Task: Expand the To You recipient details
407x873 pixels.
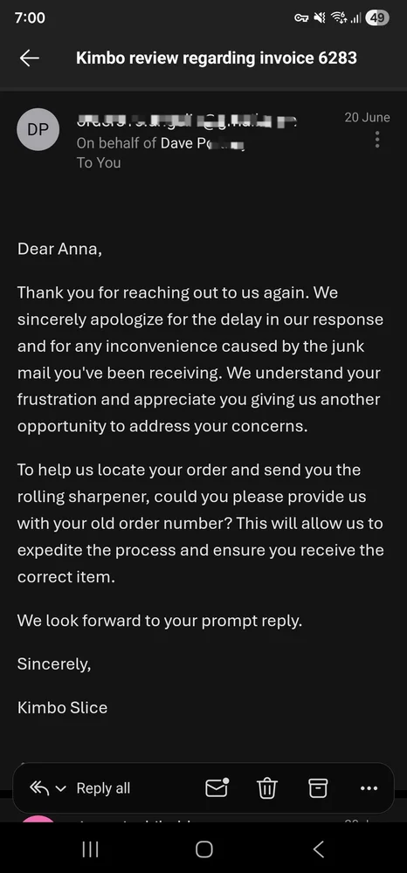Action: point(99,162)
